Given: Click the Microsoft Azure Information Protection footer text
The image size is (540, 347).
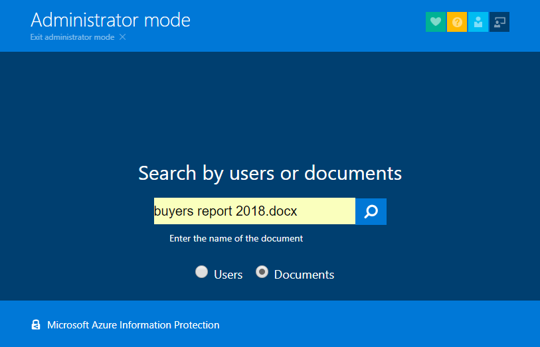Looking at the screenshot, I should tap(134, 325).
